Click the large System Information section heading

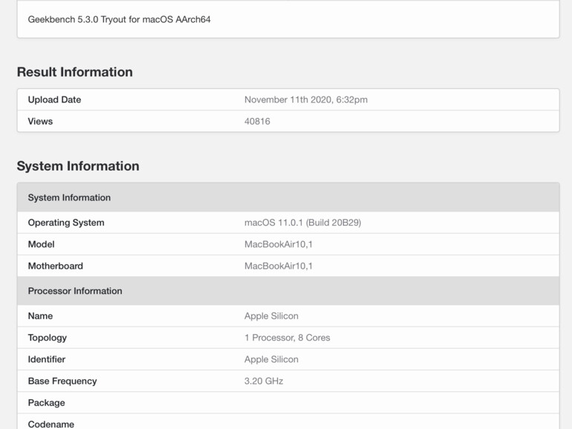[78, 166]
